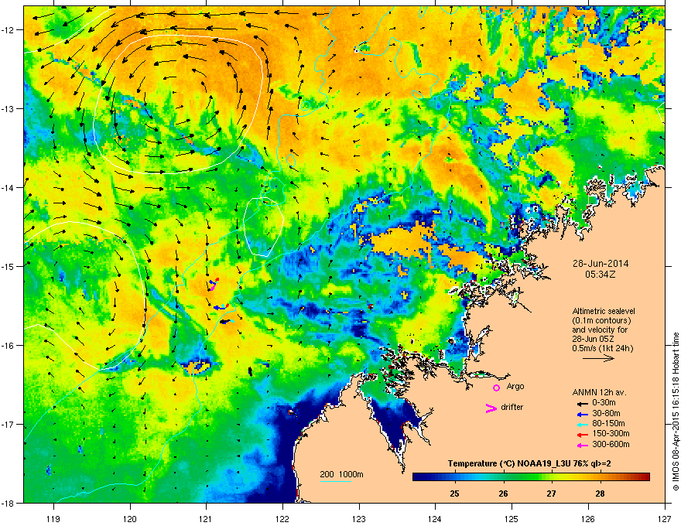Click the Altimetric sealevel text line

(x=604, y=311)
